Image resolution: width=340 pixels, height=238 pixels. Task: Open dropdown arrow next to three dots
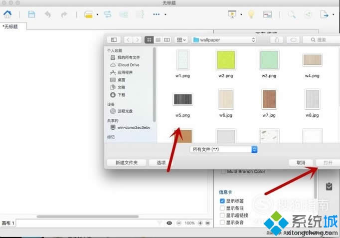pyautogui.click(x=165, y=14)
